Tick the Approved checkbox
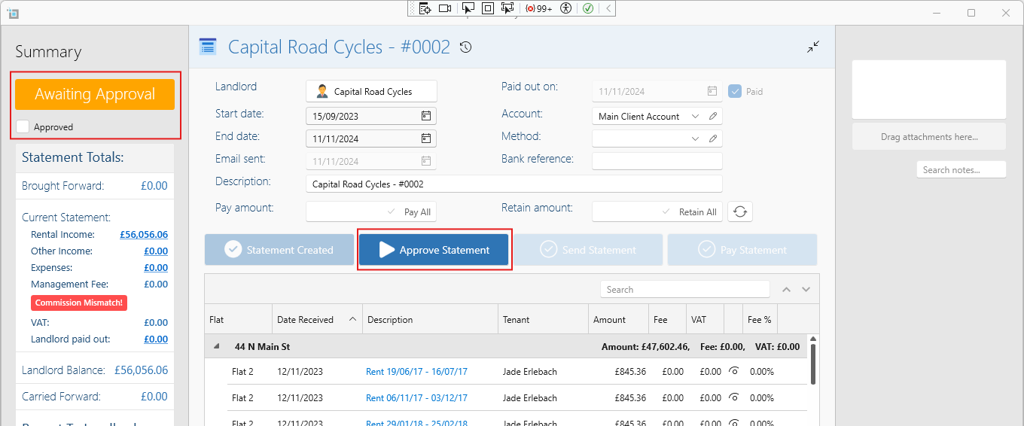1024x426 pixels. coord(23,127)
